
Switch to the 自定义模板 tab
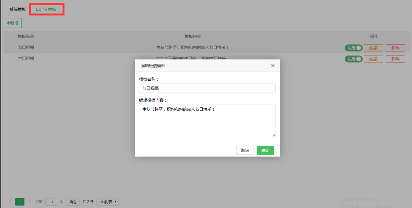(x=46, y=9)
